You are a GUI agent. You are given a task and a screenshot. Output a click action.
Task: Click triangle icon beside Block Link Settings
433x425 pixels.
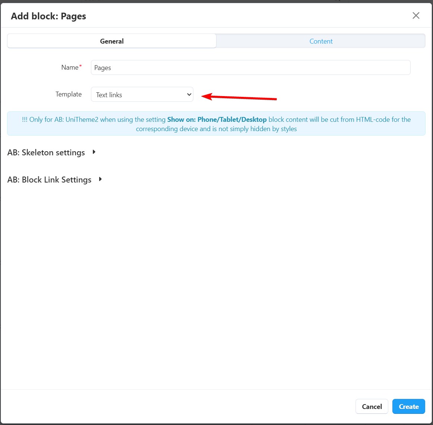click(100, 179)
